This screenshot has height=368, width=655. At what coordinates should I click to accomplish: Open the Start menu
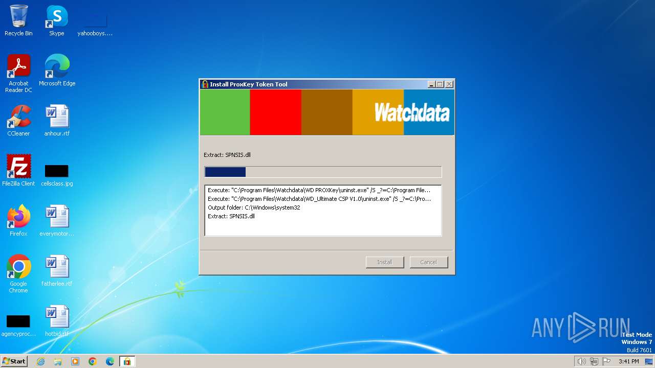click(x=14, y=361)
